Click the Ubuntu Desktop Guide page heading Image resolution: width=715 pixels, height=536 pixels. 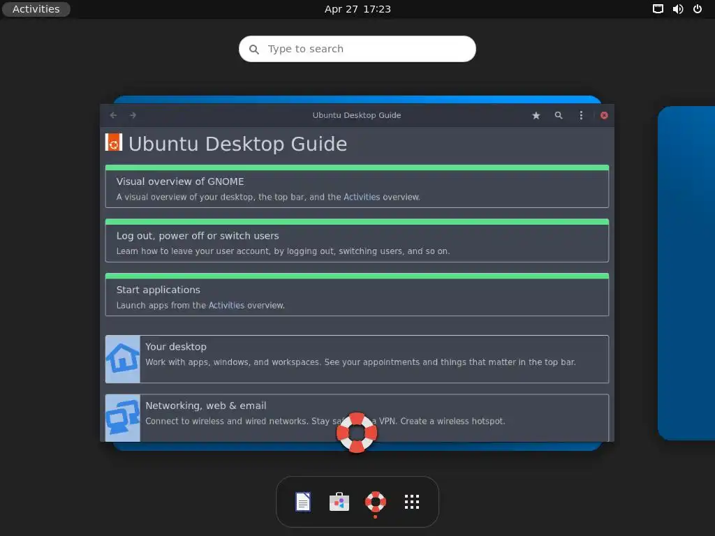pos(237,144)
